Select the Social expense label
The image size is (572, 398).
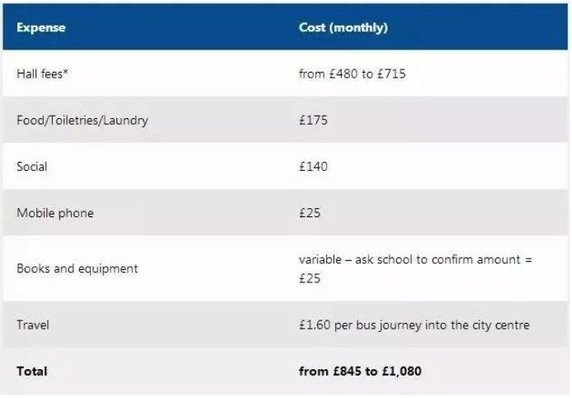point(31,167)
